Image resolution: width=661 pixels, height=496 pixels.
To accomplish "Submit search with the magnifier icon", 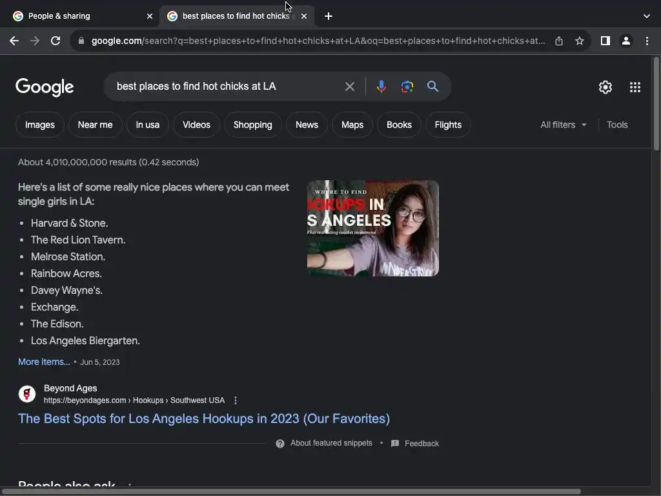I will (x=432, y=87).
